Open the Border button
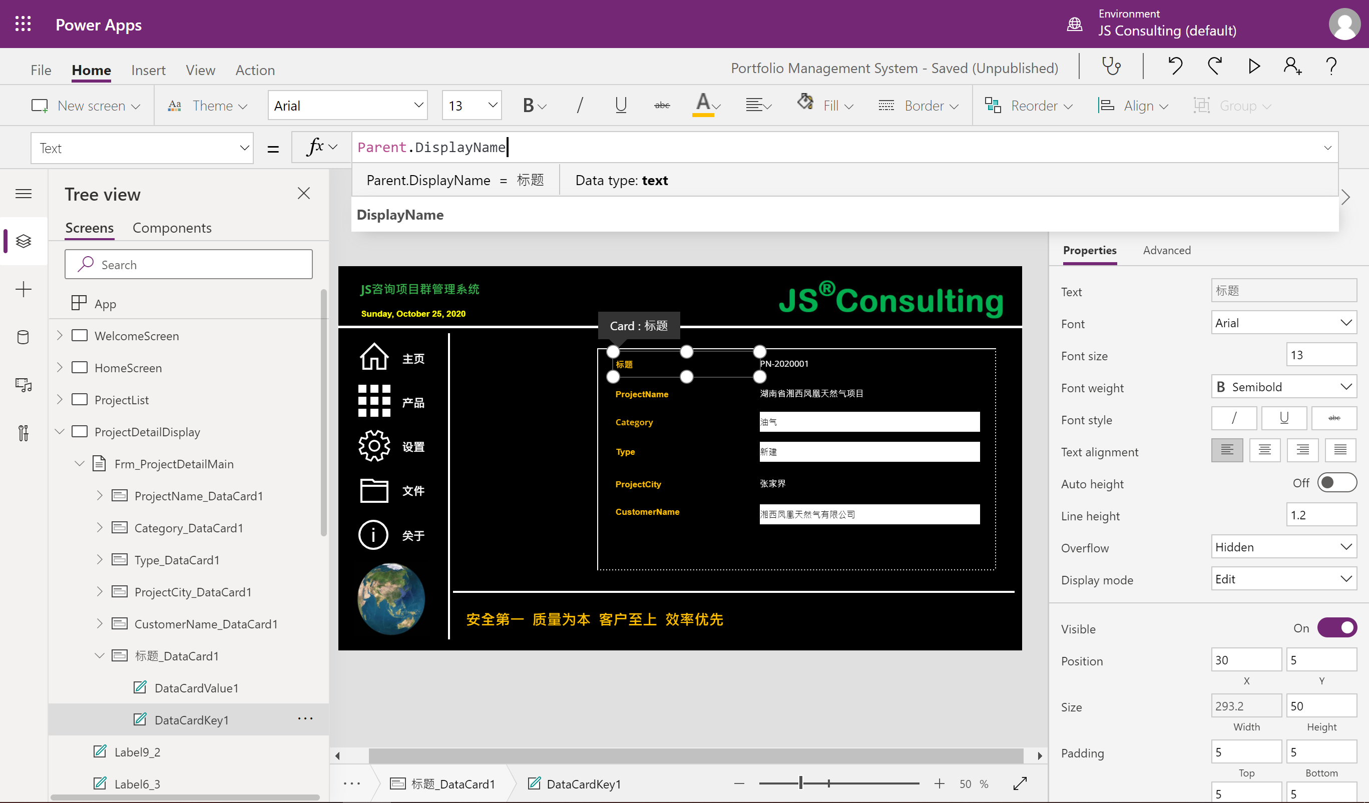1369x803 pixels. (x=918, y=106)
